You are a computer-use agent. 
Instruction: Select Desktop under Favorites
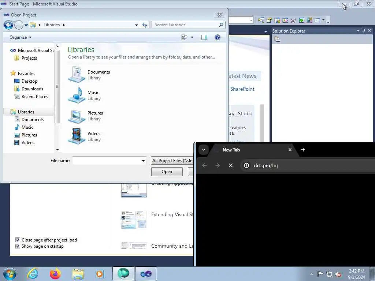click(26, 81)
